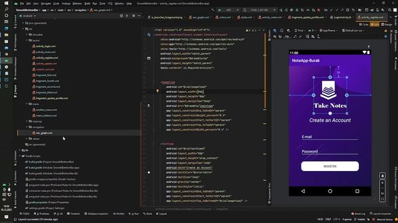Viewport: 398px width, 223px height.
Task: Select the Design view mode
Action: click(x=387, y=25)
